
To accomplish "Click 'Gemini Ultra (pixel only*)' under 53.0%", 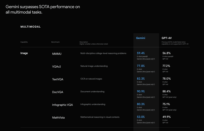I will [x=146, y=123].
